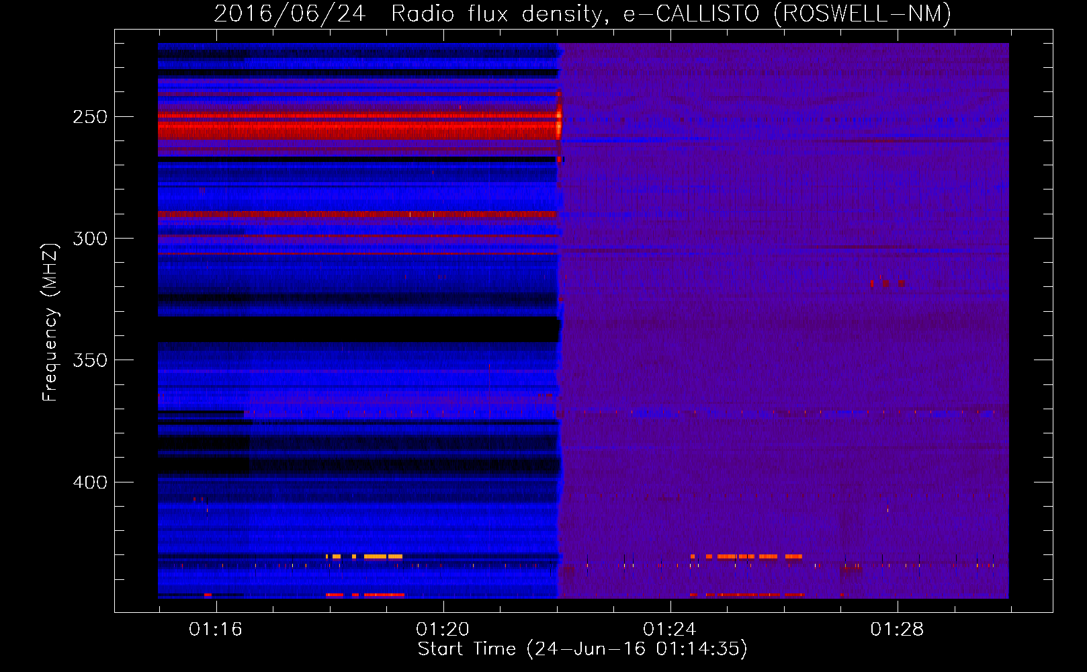Viewport: 1087px width, 672px height.
Task: Click the 300 frequency tick label
Action: [x=90, y=239]
